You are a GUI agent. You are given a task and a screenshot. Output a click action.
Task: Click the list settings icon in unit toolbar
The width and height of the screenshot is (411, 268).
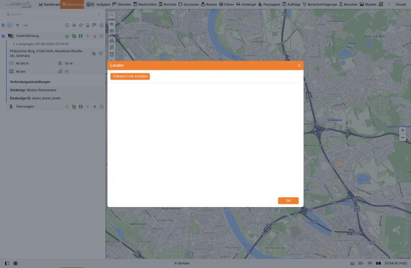[x=101, y=25]
